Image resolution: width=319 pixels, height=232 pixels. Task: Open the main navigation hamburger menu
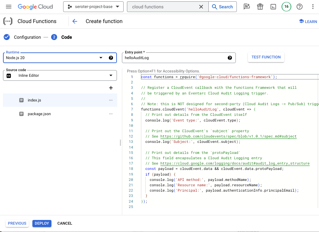point(9,7)
